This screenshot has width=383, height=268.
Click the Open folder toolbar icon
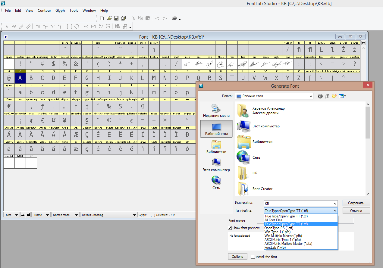click(x=109, y=18)
